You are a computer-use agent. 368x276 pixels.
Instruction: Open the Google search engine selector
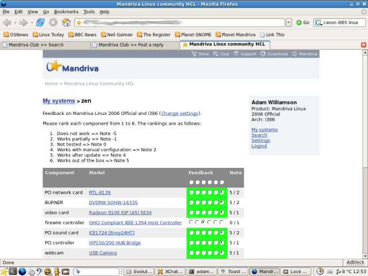pos(319,22)
